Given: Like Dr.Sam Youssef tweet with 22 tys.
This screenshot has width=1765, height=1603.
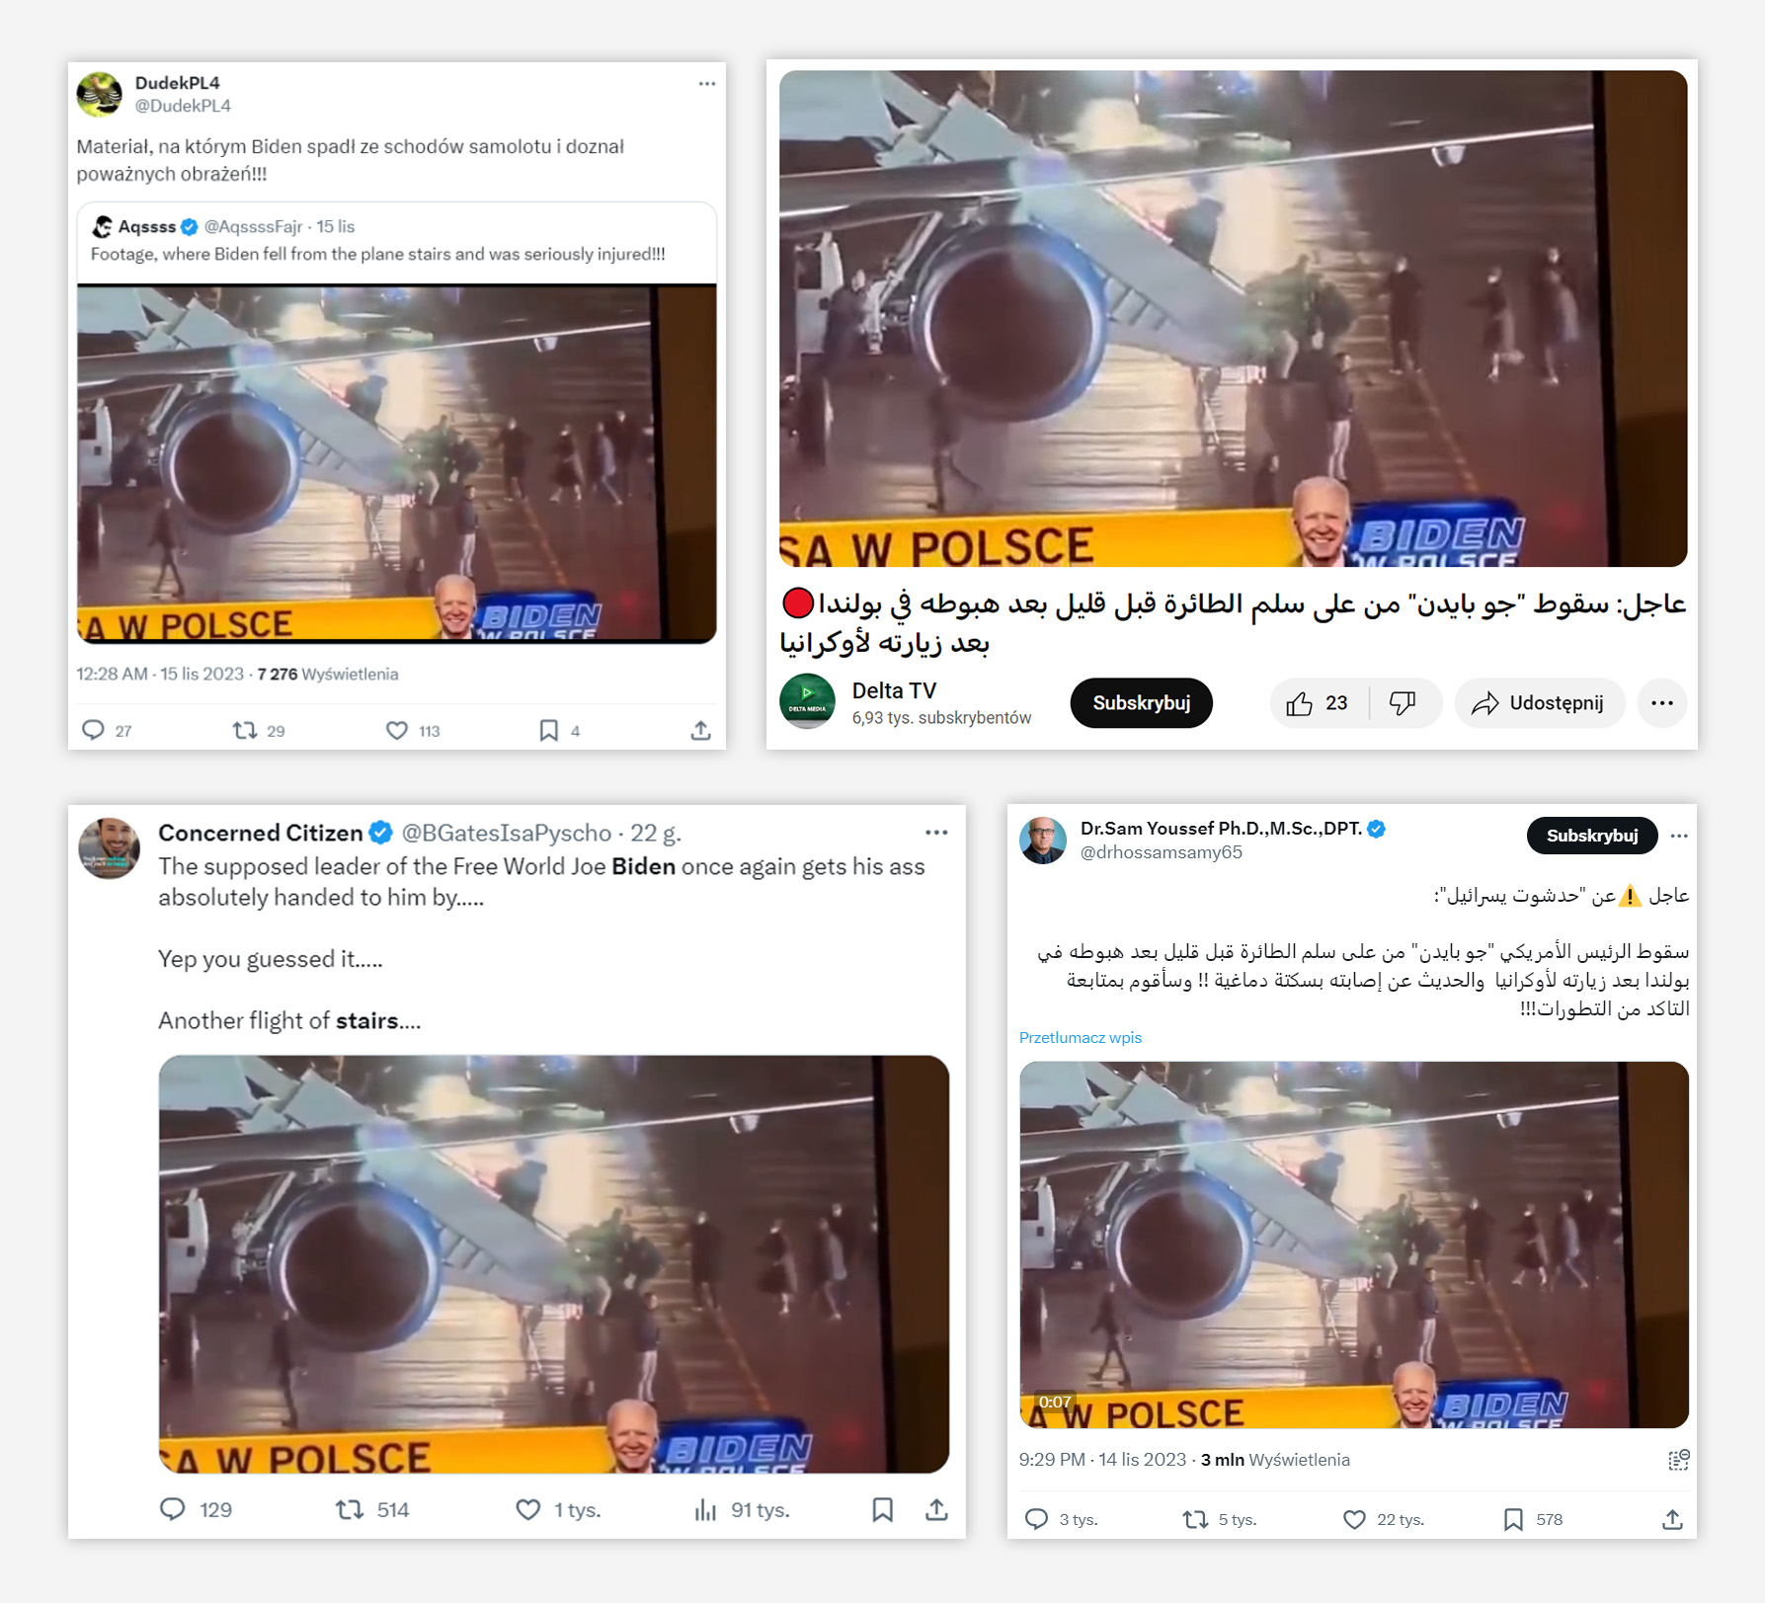Looking at the screenshot, I should click(1354, 1519).
